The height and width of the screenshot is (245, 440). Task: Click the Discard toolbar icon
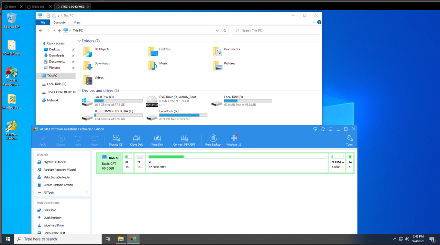(61, 140)
